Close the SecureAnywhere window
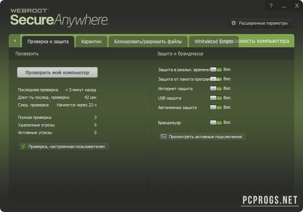The image size is (303, 212). [297, 6]
